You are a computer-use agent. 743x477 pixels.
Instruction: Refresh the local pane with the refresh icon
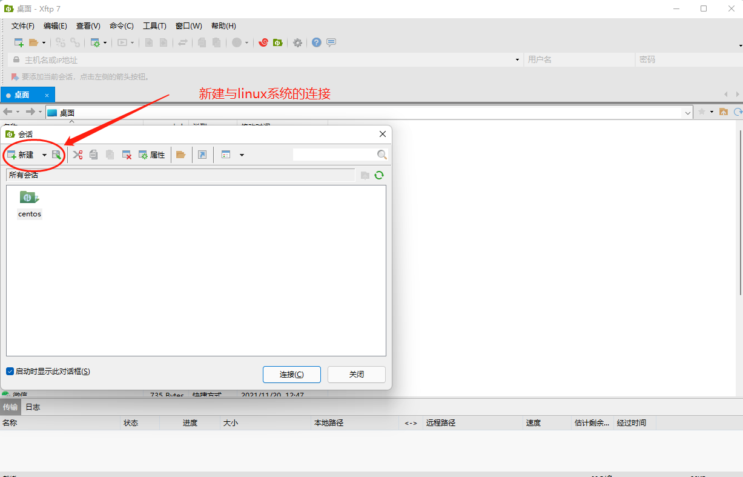(x=738, y=112)
